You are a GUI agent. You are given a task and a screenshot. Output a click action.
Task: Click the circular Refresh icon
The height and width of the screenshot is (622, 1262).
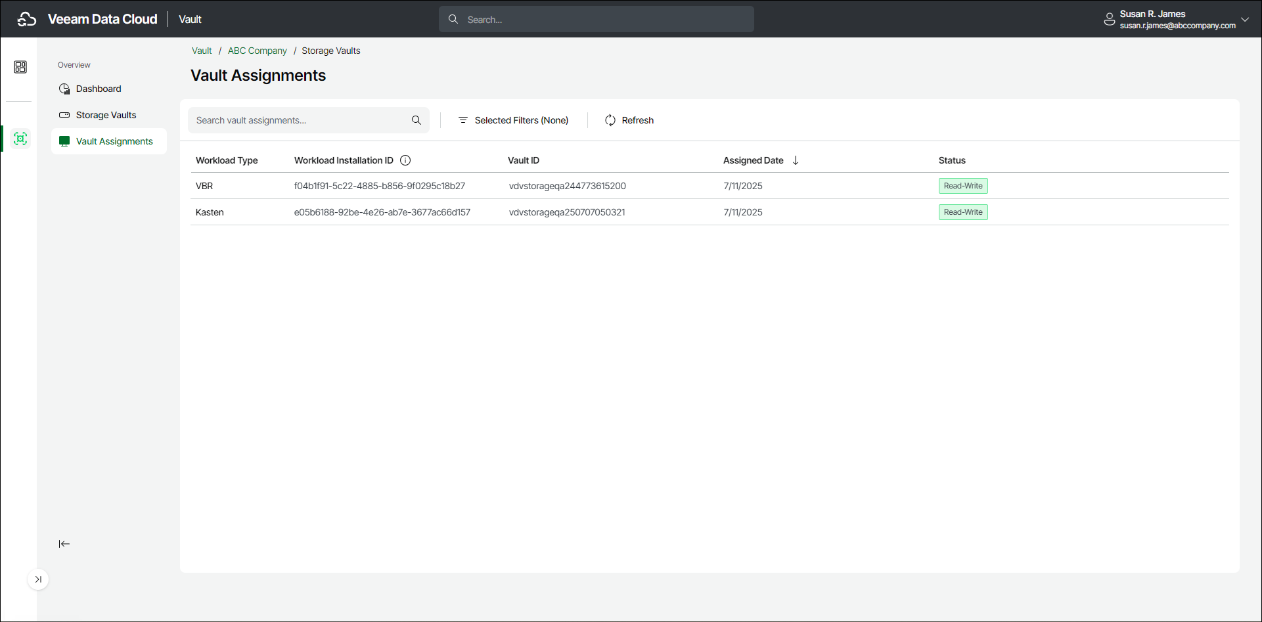click(x=610, y=120)
